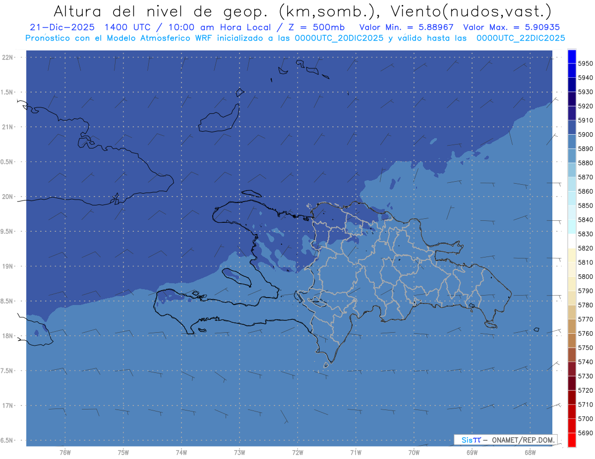The height and width of the screenshot is (459, 595).
Task: Click the 'SisTT - ONAMET/REP.DOM.' credit box
Action: pyautogui.click(x=506, y=440)
